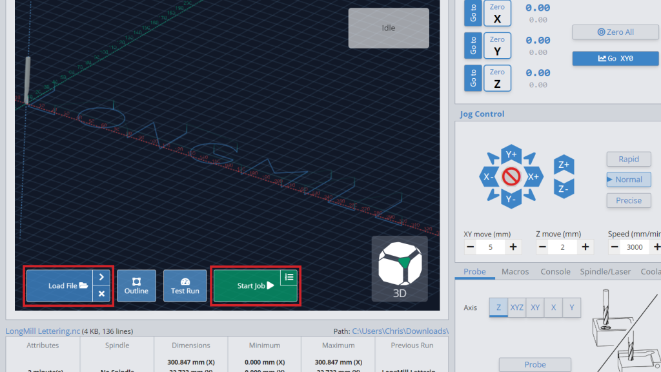Jog the machine toward Y+
661x372 pixels.
[511, 154]
